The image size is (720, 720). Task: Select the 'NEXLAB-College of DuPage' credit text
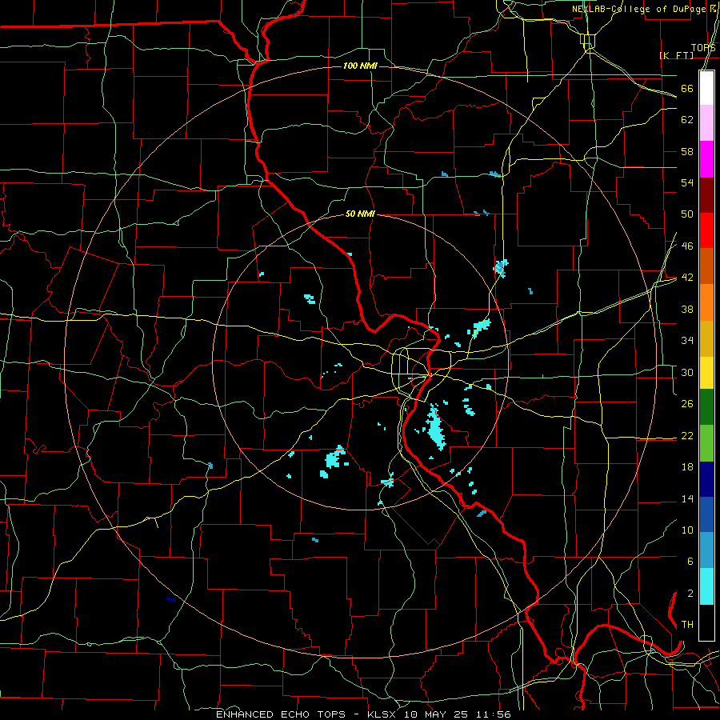click(x=638, y=9)
